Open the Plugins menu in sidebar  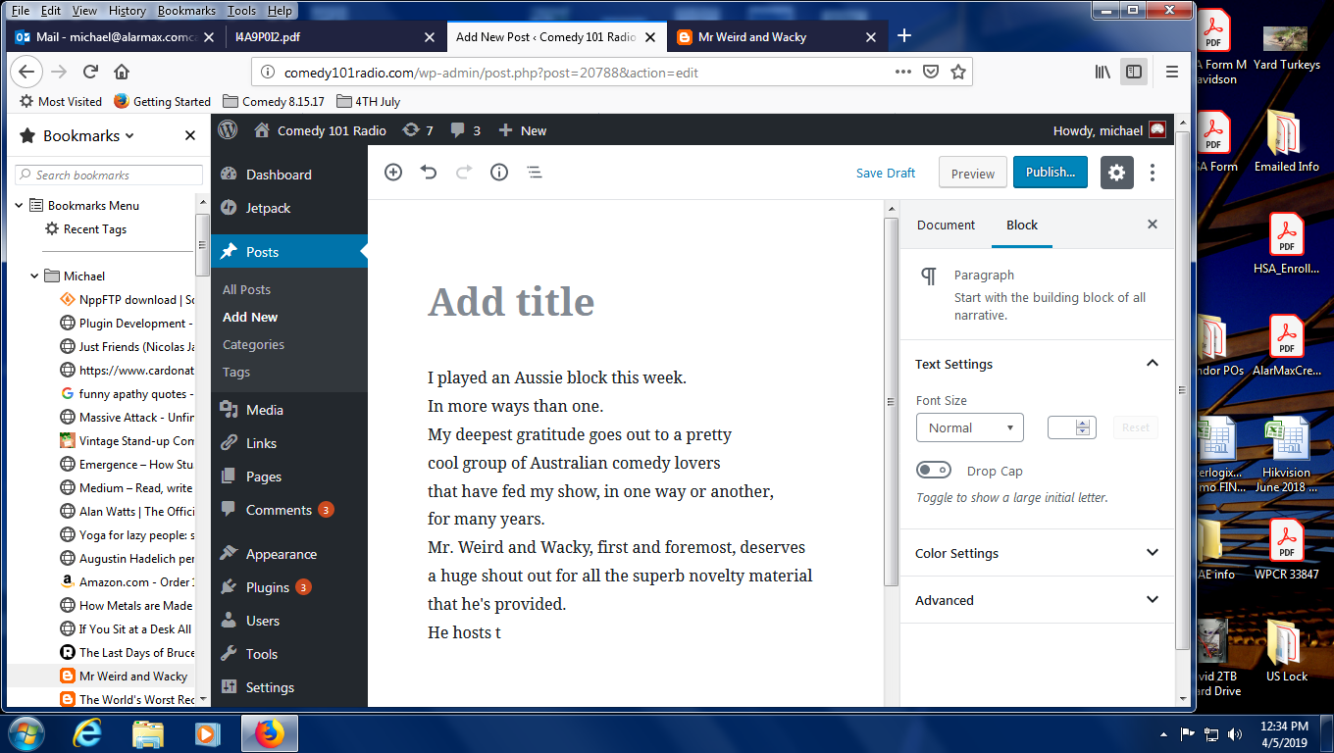[x=268, y=587]
